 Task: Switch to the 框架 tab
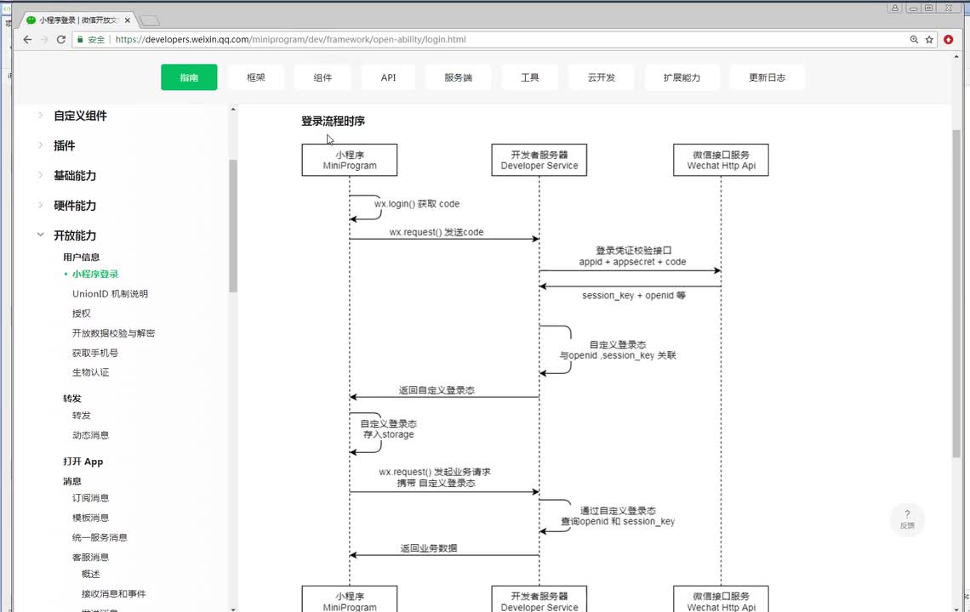[x=255, y=77]
